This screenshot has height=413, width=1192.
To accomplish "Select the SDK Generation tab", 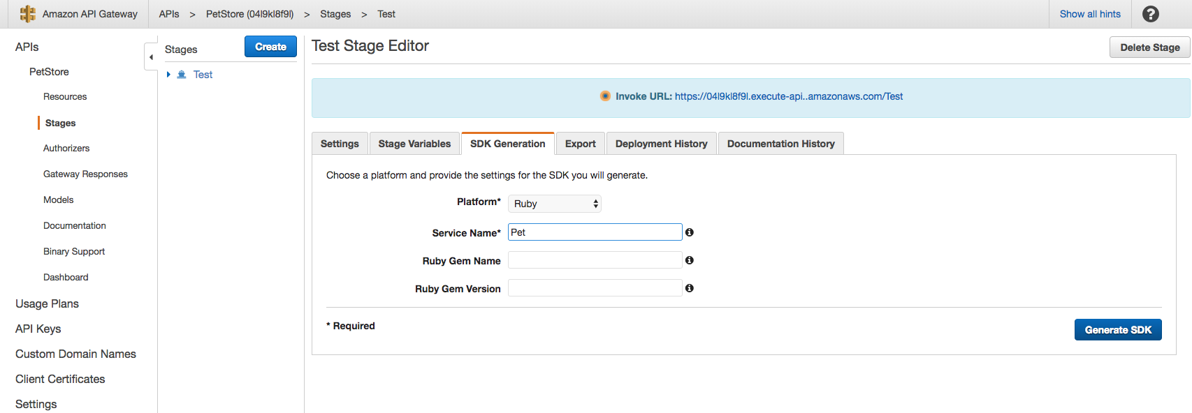I will point(508,144).
